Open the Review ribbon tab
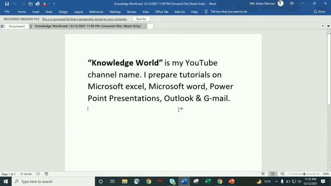This screenshot has width=331, height=186. coord(131,12)
